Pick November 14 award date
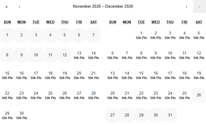The height and width of the screenshot is (125, 206). coord(94,55)
